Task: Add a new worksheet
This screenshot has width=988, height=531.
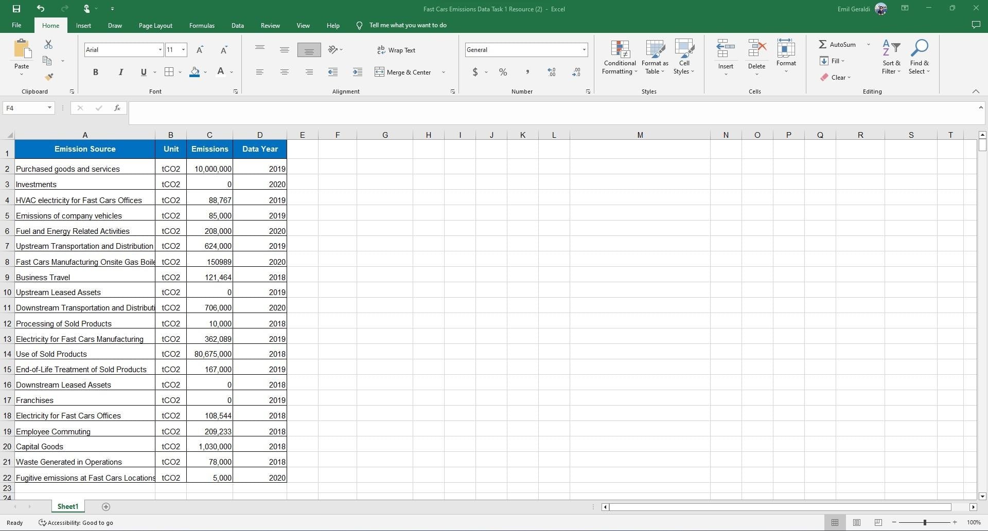Action: [x=106, y=506]
